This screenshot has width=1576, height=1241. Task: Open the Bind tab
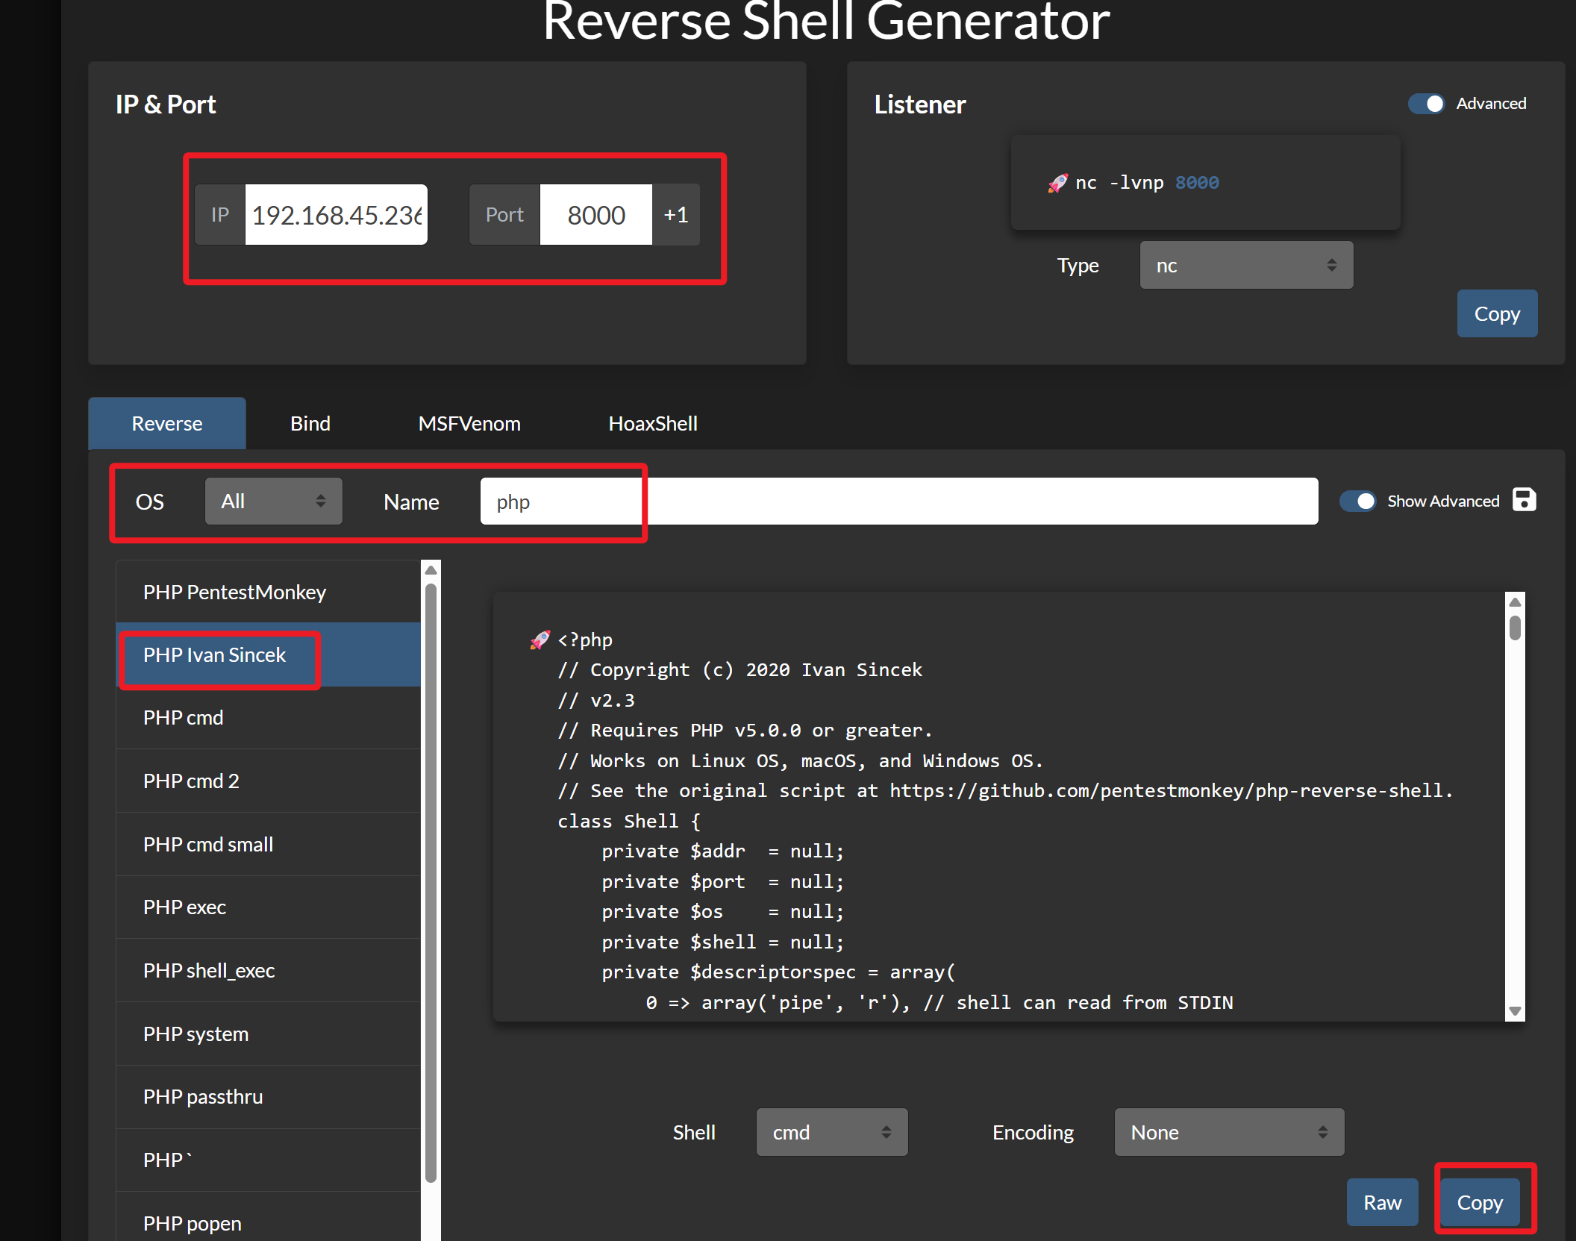(310, 424)
